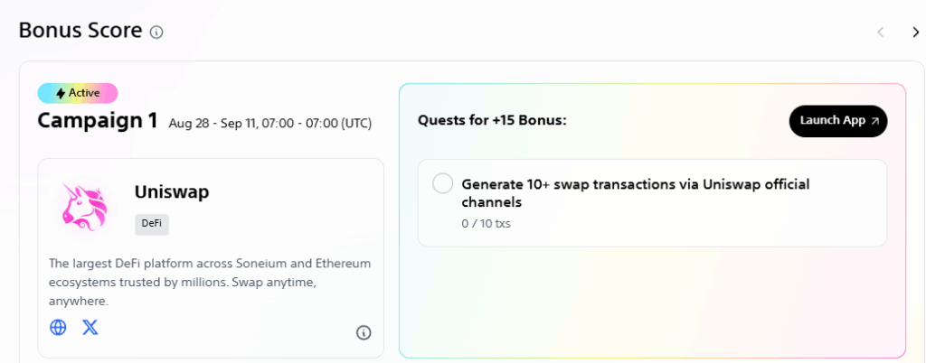Click the info icon beside Bonus Score
The width and height of the screenshot is (926, 363).
click(x=156, y=32)
